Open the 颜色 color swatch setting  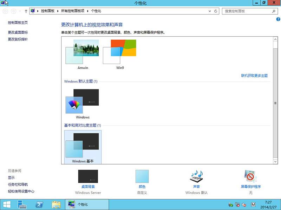142,176
